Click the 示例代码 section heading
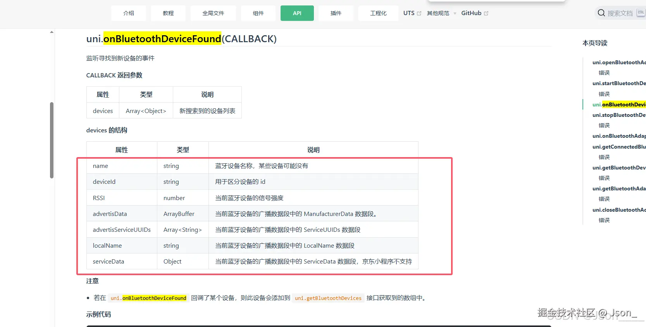646x327 pixels. point(98,314)
